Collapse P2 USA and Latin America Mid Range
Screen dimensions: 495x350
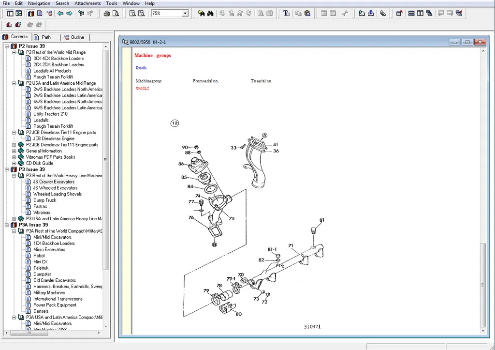pos(14,83)
